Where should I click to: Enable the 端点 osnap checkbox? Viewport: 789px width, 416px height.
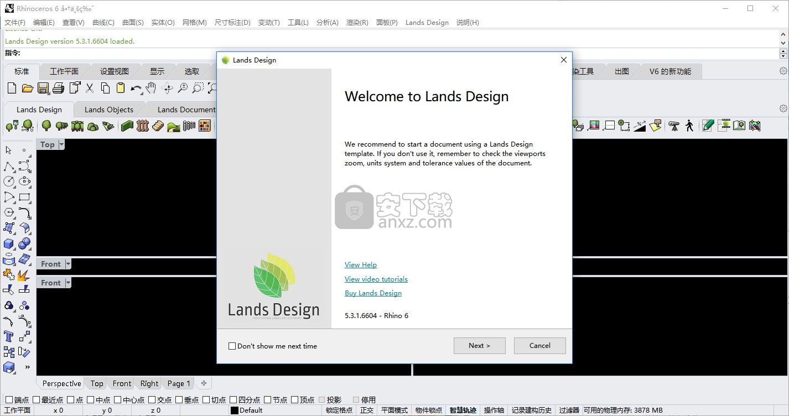9,400
